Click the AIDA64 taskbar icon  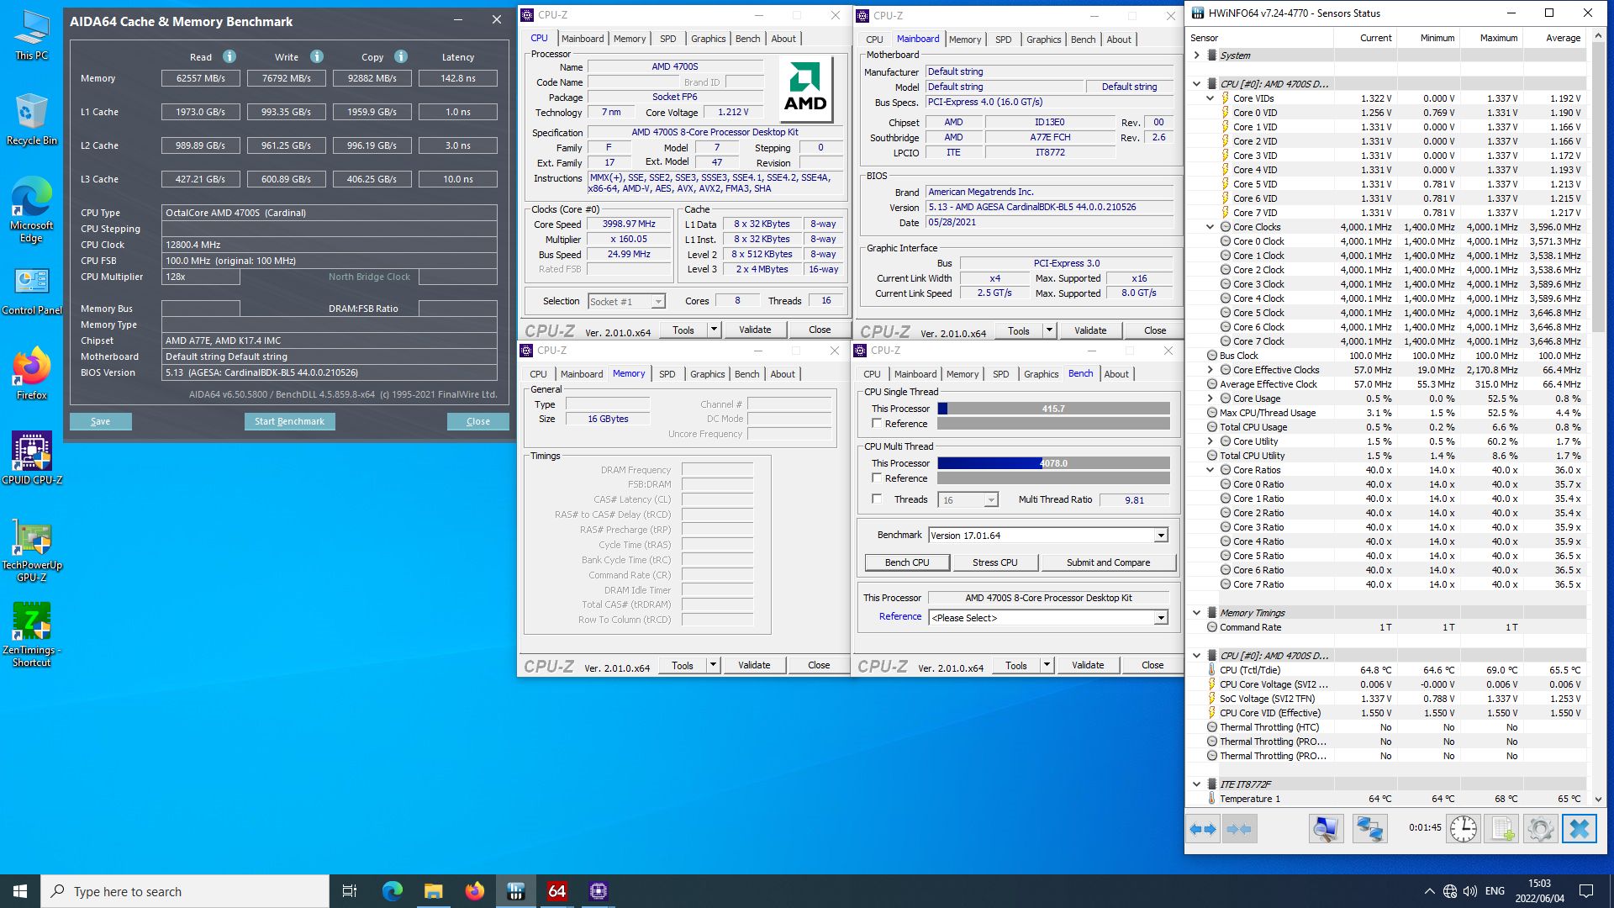click(556, 891)
